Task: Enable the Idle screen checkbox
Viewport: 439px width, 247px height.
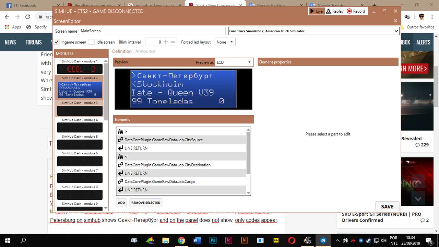Action: [92, 42]
